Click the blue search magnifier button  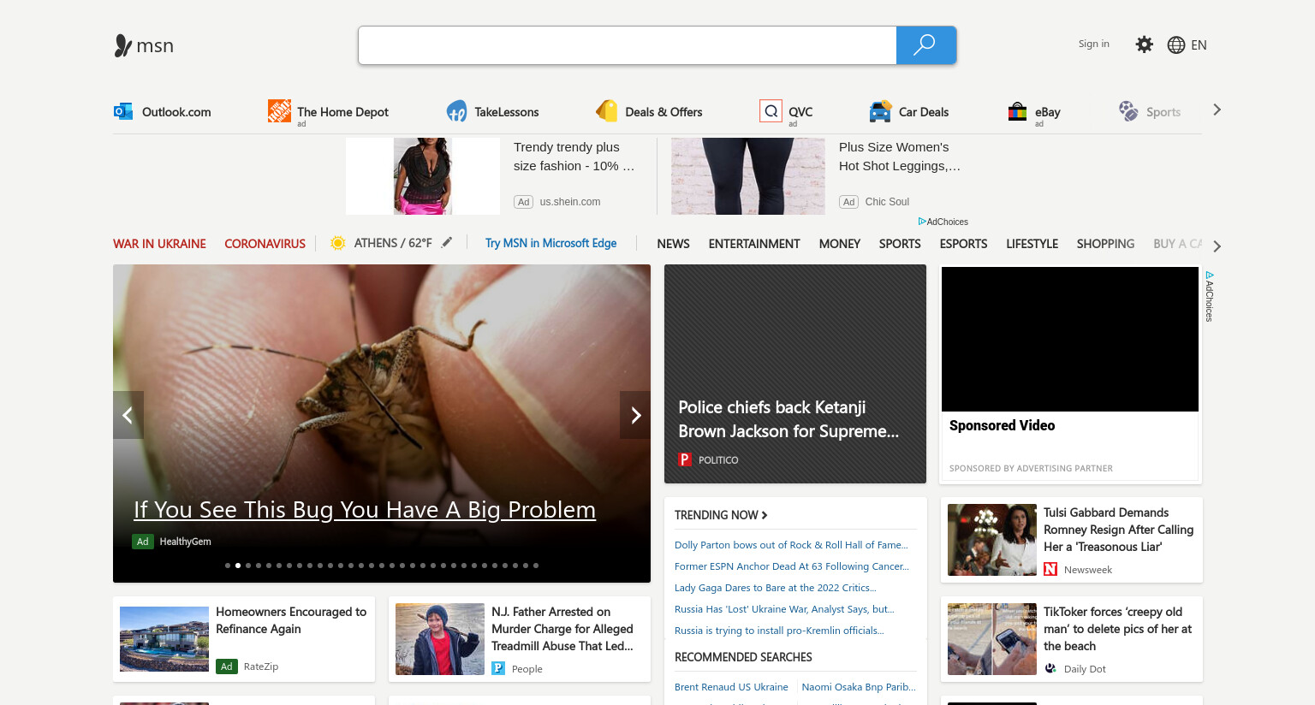925,45
